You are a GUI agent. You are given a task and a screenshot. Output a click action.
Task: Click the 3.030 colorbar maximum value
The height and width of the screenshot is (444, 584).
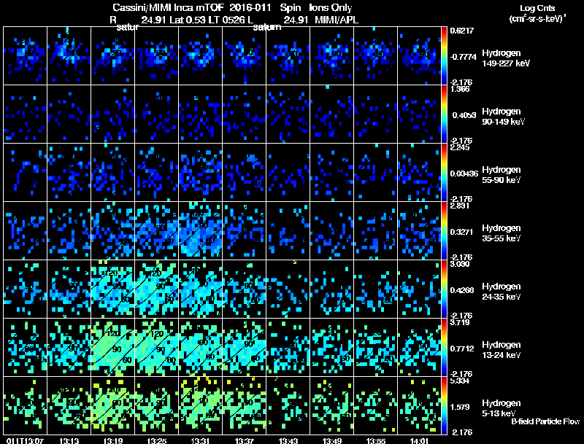460,264
